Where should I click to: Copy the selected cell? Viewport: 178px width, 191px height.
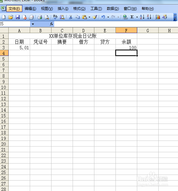tap(77, 17)
